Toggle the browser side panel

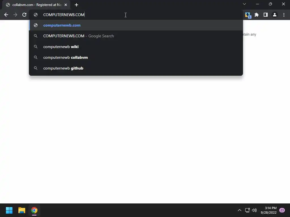coord(266,15)
